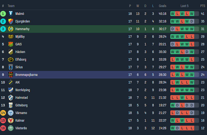Click the Malmö team crest icon

(11, 14)
